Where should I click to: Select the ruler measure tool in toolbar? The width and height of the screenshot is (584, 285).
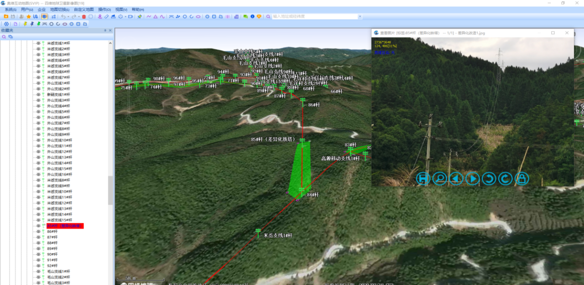pos(106,16)
